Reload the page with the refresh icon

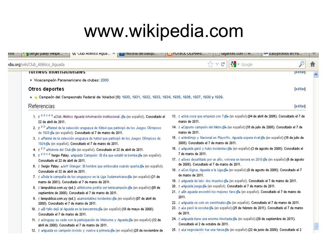[223, 64]
